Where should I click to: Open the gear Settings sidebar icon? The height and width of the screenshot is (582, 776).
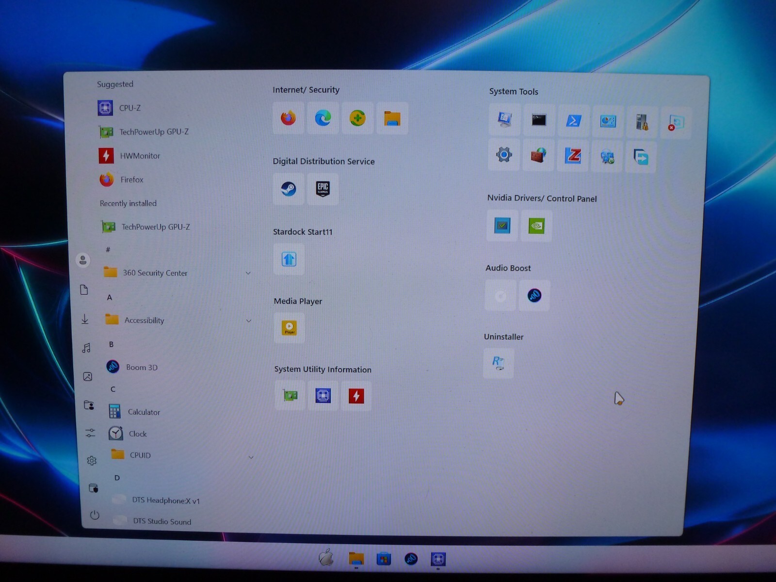(92, 460)
